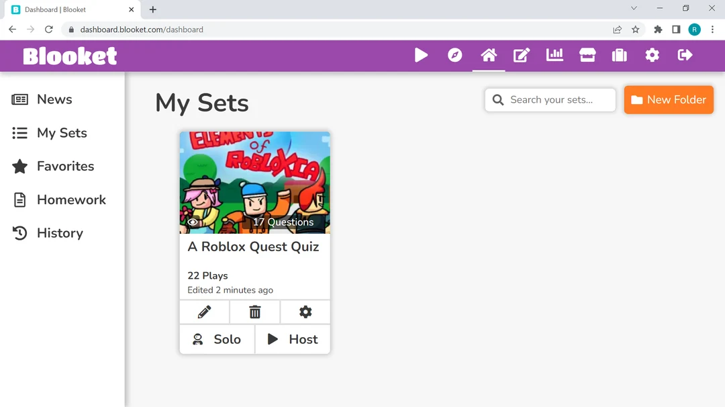Image resolution: width=725 pixels, height=407 pixels.
Task: Edit the Roblox quiz with the pencil icon
Action: (x=204, y=312)
